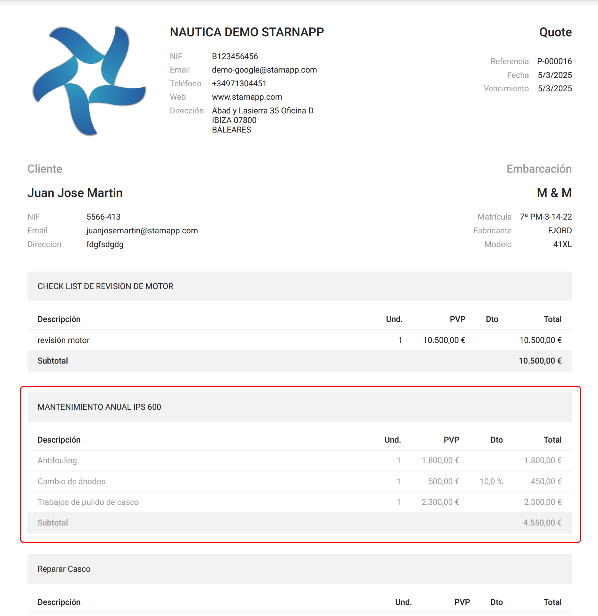Click the Modelo label
This screenshot has width=598, height=616.
[498, 244]
